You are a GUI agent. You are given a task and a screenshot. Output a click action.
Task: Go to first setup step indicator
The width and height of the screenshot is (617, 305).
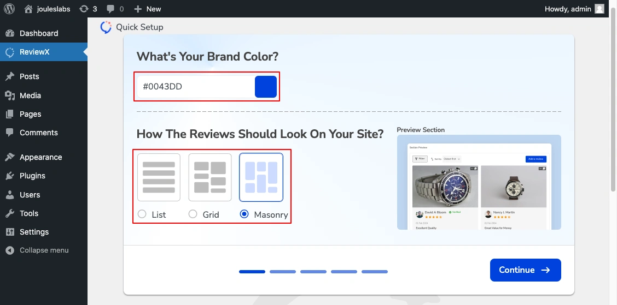[252, 272]
